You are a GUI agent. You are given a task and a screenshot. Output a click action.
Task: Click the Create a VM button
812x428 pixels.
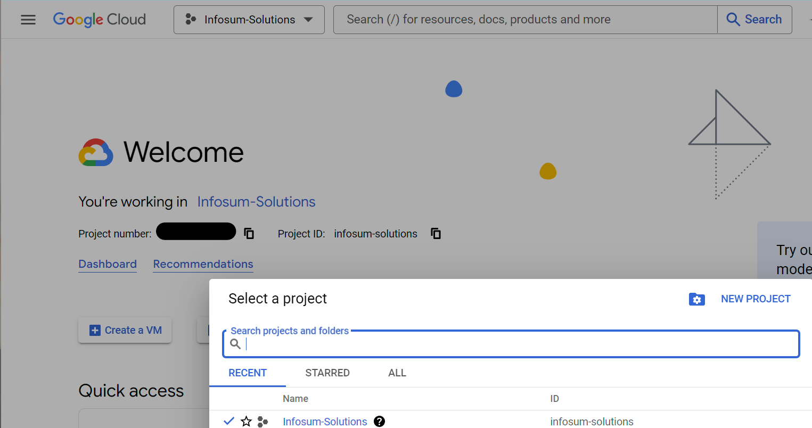(x=125, y=330)
